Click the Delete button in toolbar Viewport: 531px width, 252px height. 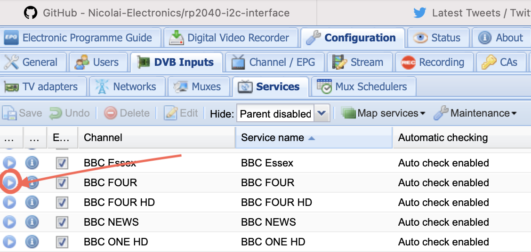(127, 113)
